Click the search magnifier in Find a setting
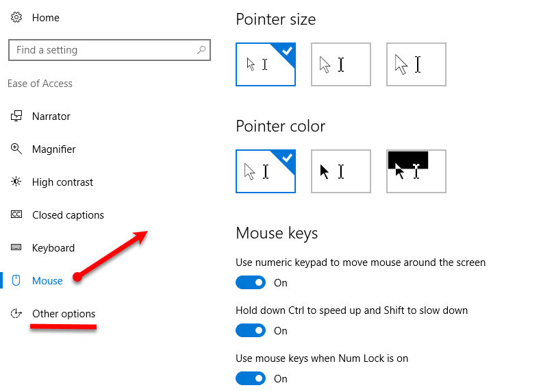The image size is (541, 392). pos(201,50)
